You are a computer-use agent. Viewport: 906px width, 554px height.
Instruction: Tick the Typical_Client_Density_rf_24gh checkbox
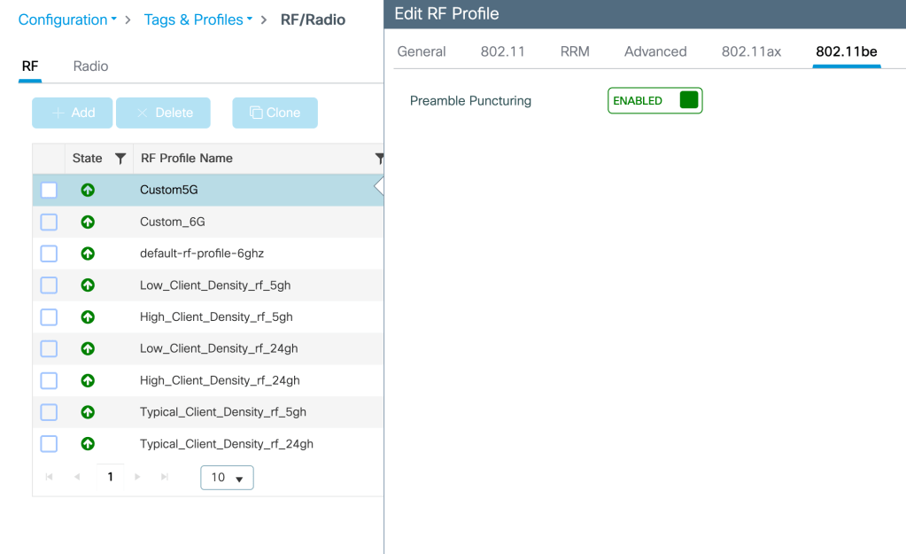tap(49, 443)
